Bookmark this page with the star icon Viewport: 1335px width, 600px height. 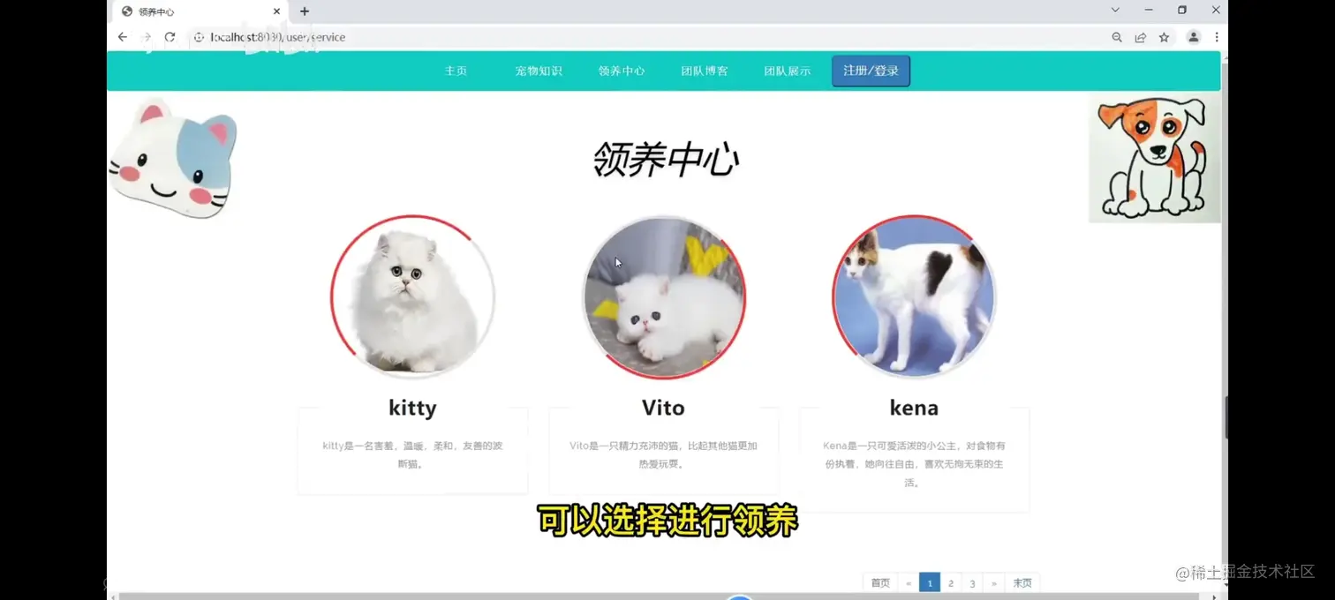1165,37
